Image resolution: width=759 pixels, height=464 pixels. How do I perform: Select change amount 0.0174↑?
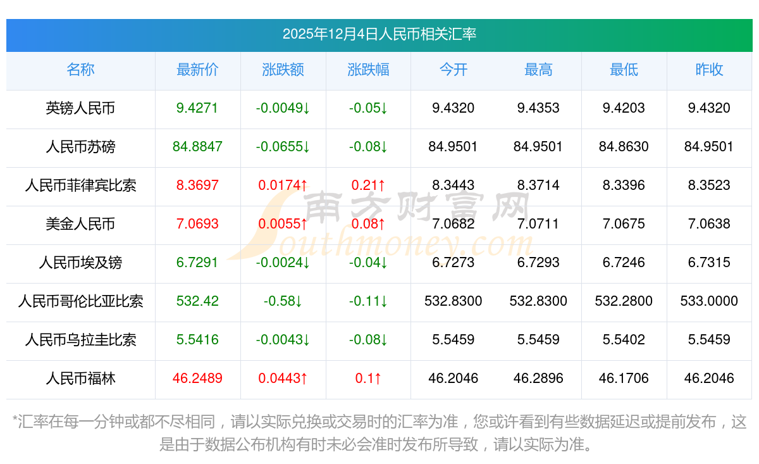click(x=283, y=185)
